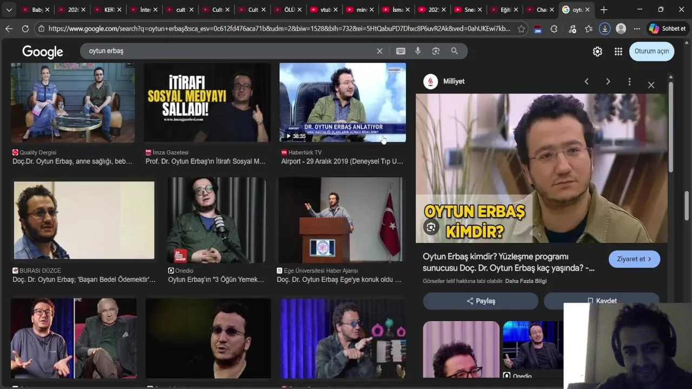692x389 pixels.
Task: Bookmark this page with the star icon
Action: coord(521,29)
